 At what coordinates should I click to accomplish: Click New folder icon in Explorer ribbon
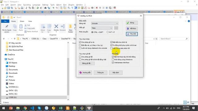point(71,26)
